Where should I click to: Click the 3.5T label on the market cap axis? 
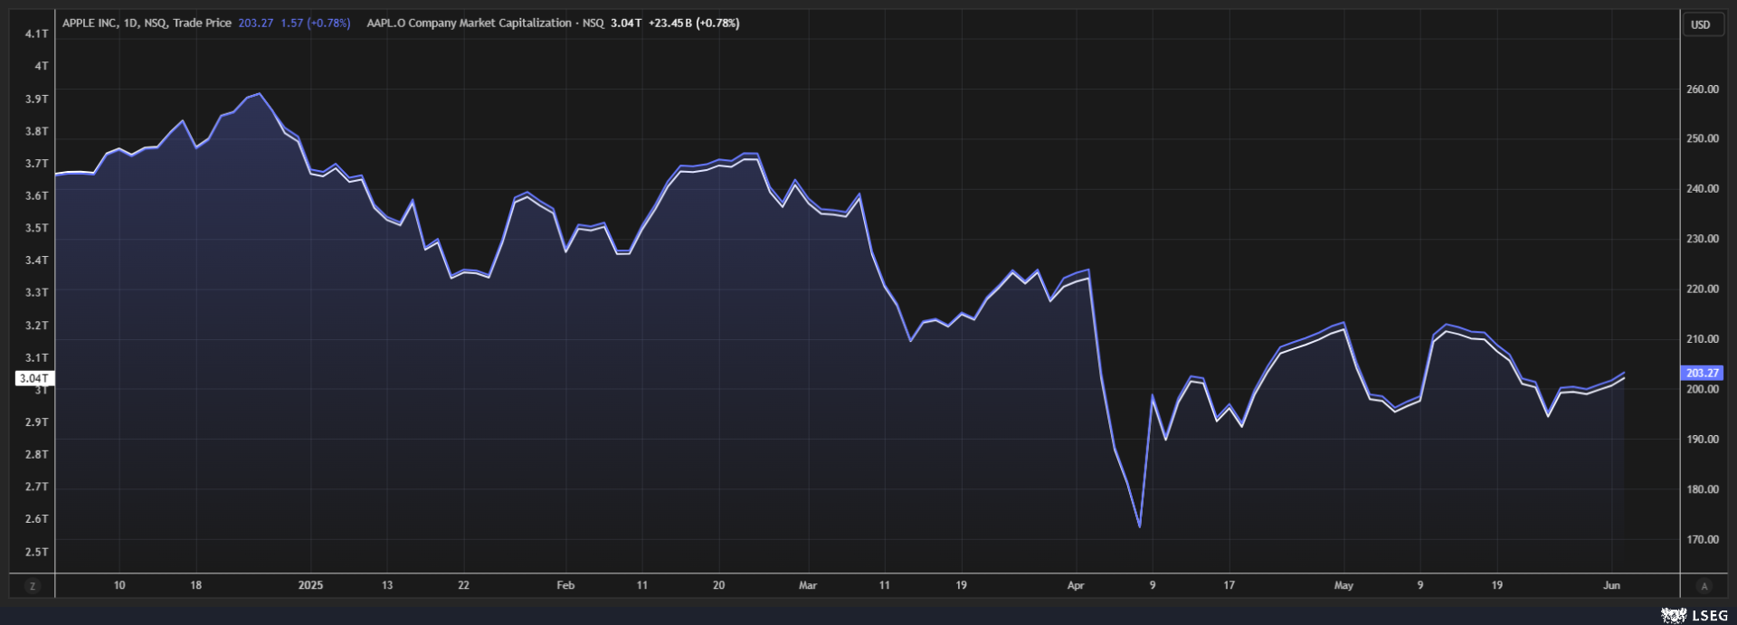(37, 228)
